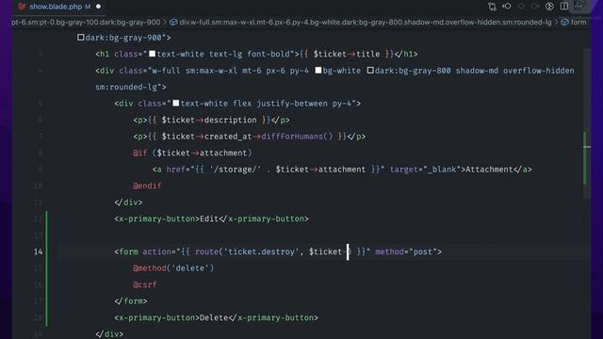Click the 'Delete' text inside x-primary-button
Image resolution: width=603 pixels, height=339 pixels.
(214, 318)
